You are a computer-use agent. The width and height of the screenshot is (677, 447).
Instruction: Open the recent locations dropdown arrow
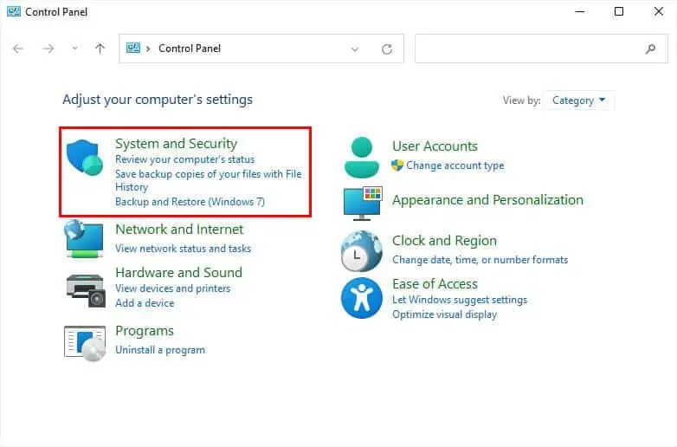74,49
